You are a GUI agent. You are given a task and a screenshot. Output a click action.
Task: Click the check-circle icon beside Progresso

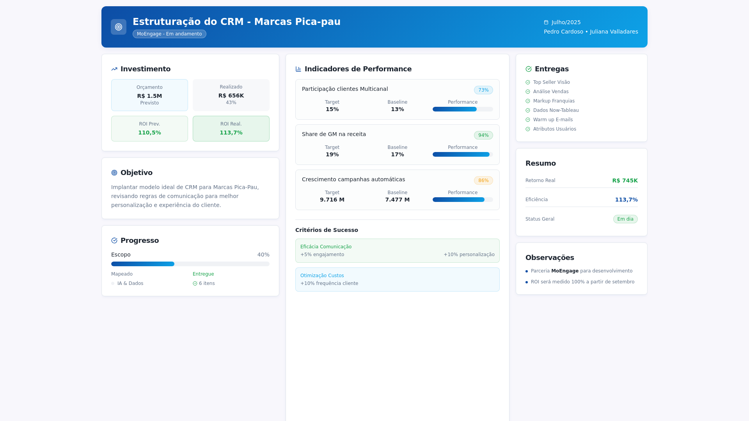(x=114, y=241)
